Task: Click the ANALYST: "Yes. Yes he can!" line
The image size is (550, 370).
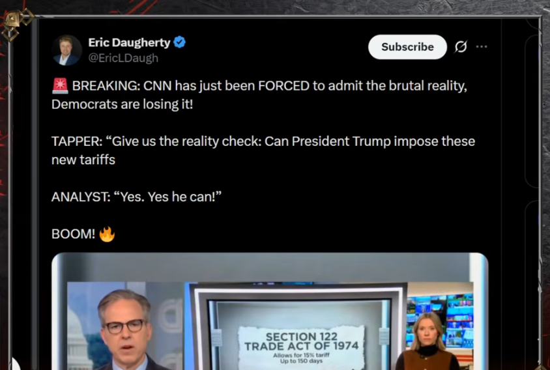Action: click(136, 197)
